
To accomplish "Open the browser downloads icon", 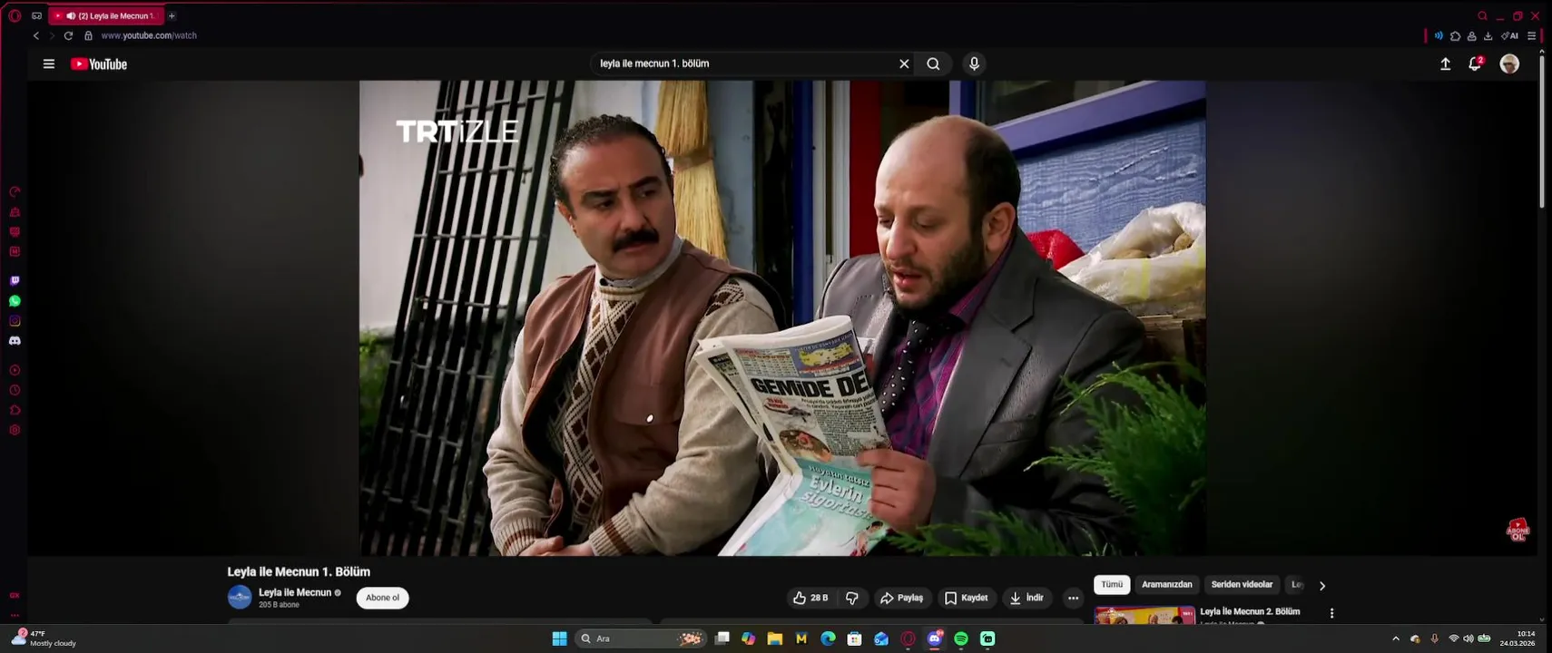I will [x=1488, y=35].
